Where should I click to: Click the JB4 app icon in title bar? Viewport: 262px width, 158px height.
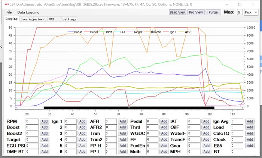(x=7, y=4)
